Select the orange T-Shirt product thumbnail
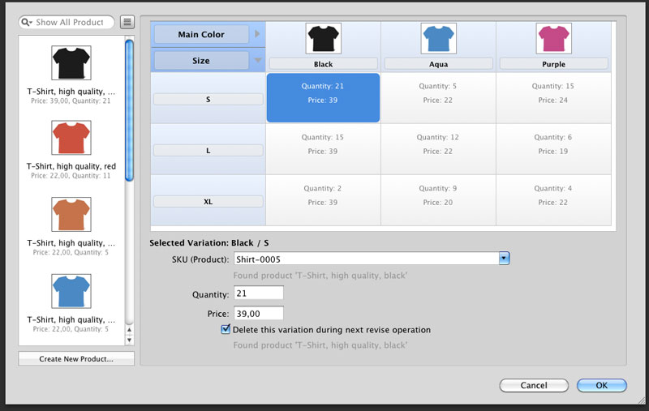 point(71,214)
